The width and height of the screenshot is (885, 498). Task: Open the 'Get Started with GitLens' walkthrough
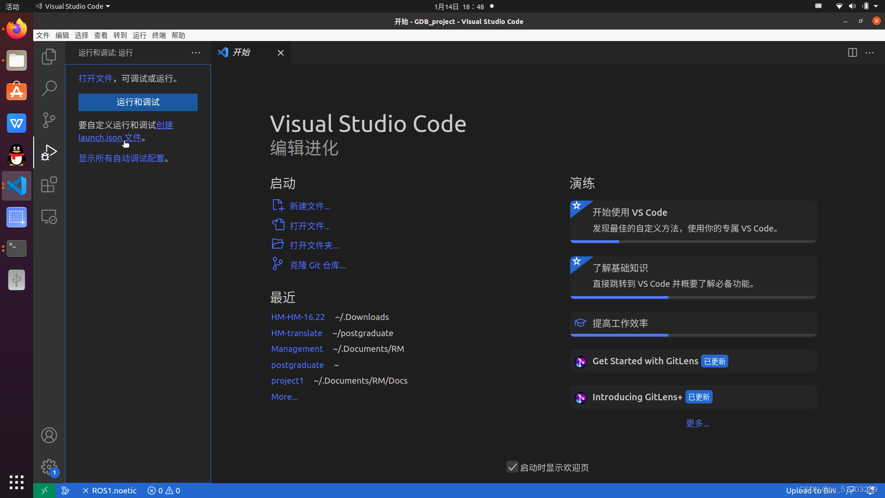pos(645,361)
